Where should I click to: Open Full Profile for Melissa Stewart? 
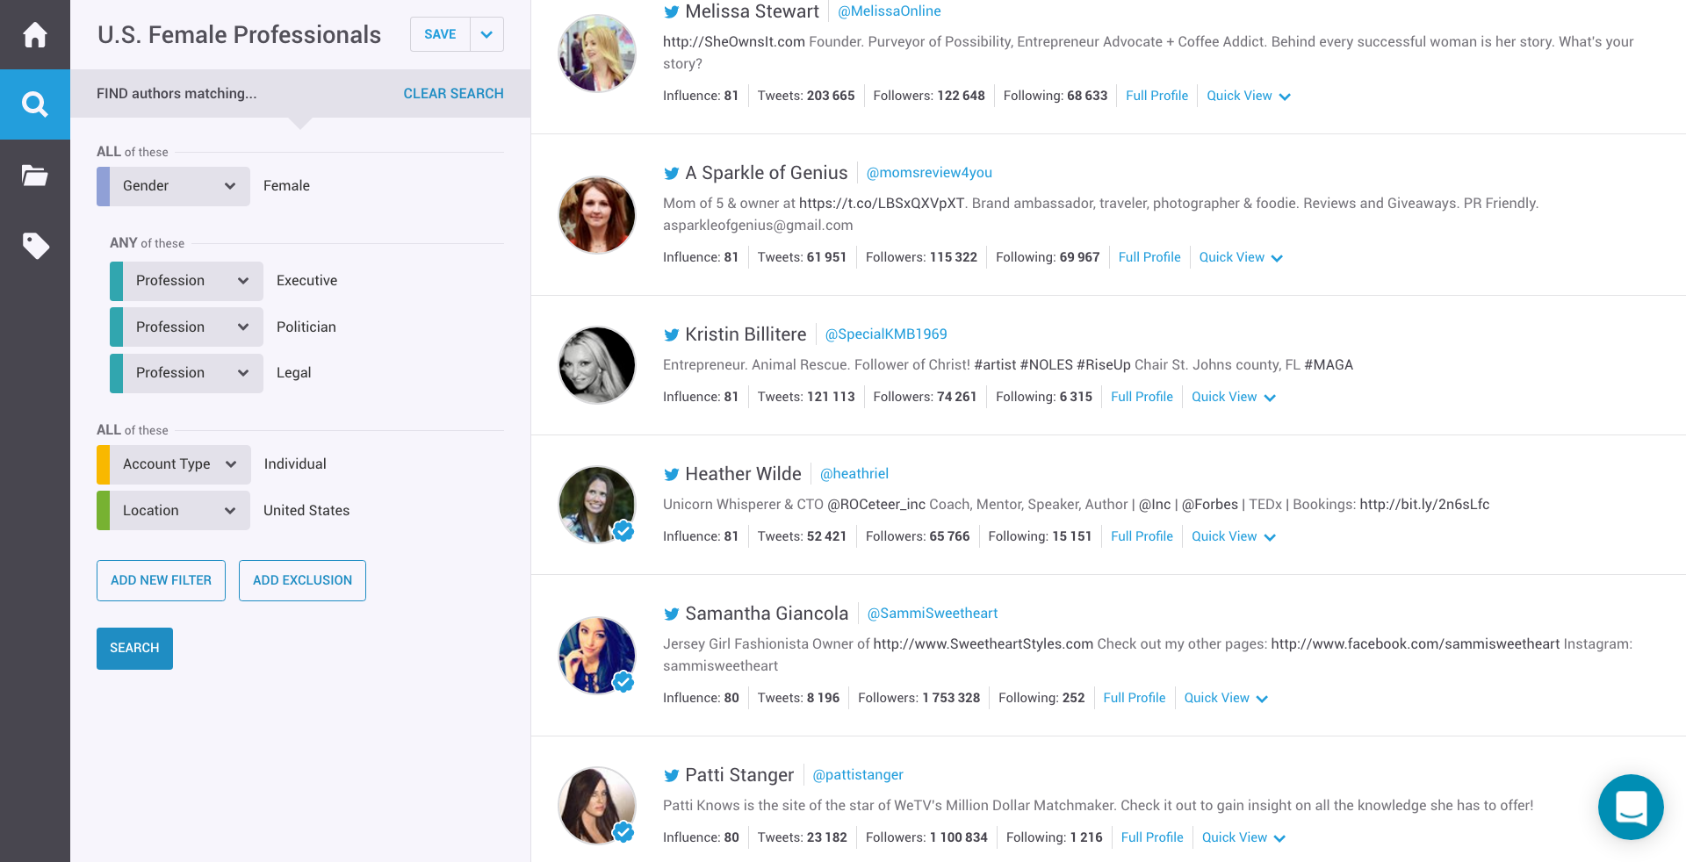(1156, 96)
